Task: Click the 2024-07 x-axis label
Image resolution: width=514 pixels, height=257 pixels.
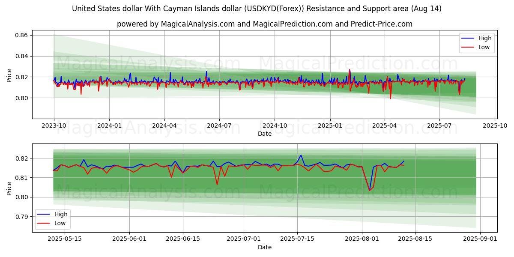Action: tap(219, 126)
